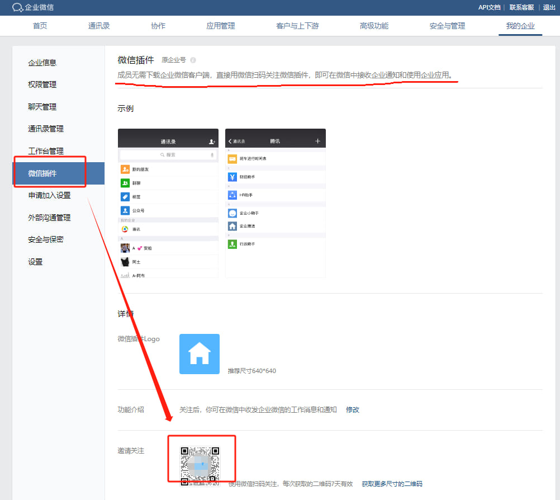The image size is (560, 500).
Task: Click the add-contact icon in the 通讯录 mockup
Action: tap(212, 141)
